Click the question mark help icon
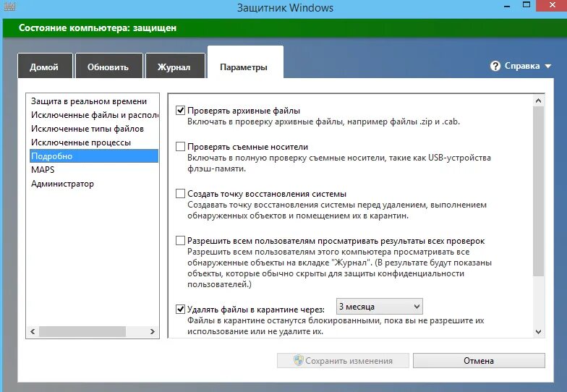The height and width of the screenshot is (392, 567). (495, 66)
